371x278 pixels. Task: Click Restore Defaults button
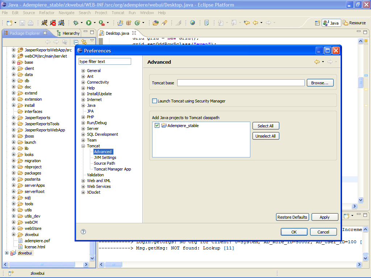[292, 217]
